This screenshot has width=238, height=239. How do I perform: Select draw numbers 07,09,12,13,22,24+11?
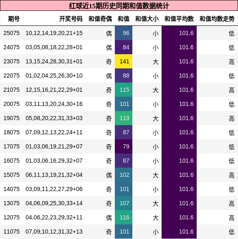pos(54,132)
